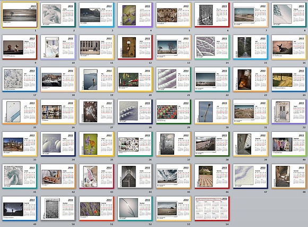
Task: Select slide 23 with glowing fireplace interior
Action: [x=251, y=79]
